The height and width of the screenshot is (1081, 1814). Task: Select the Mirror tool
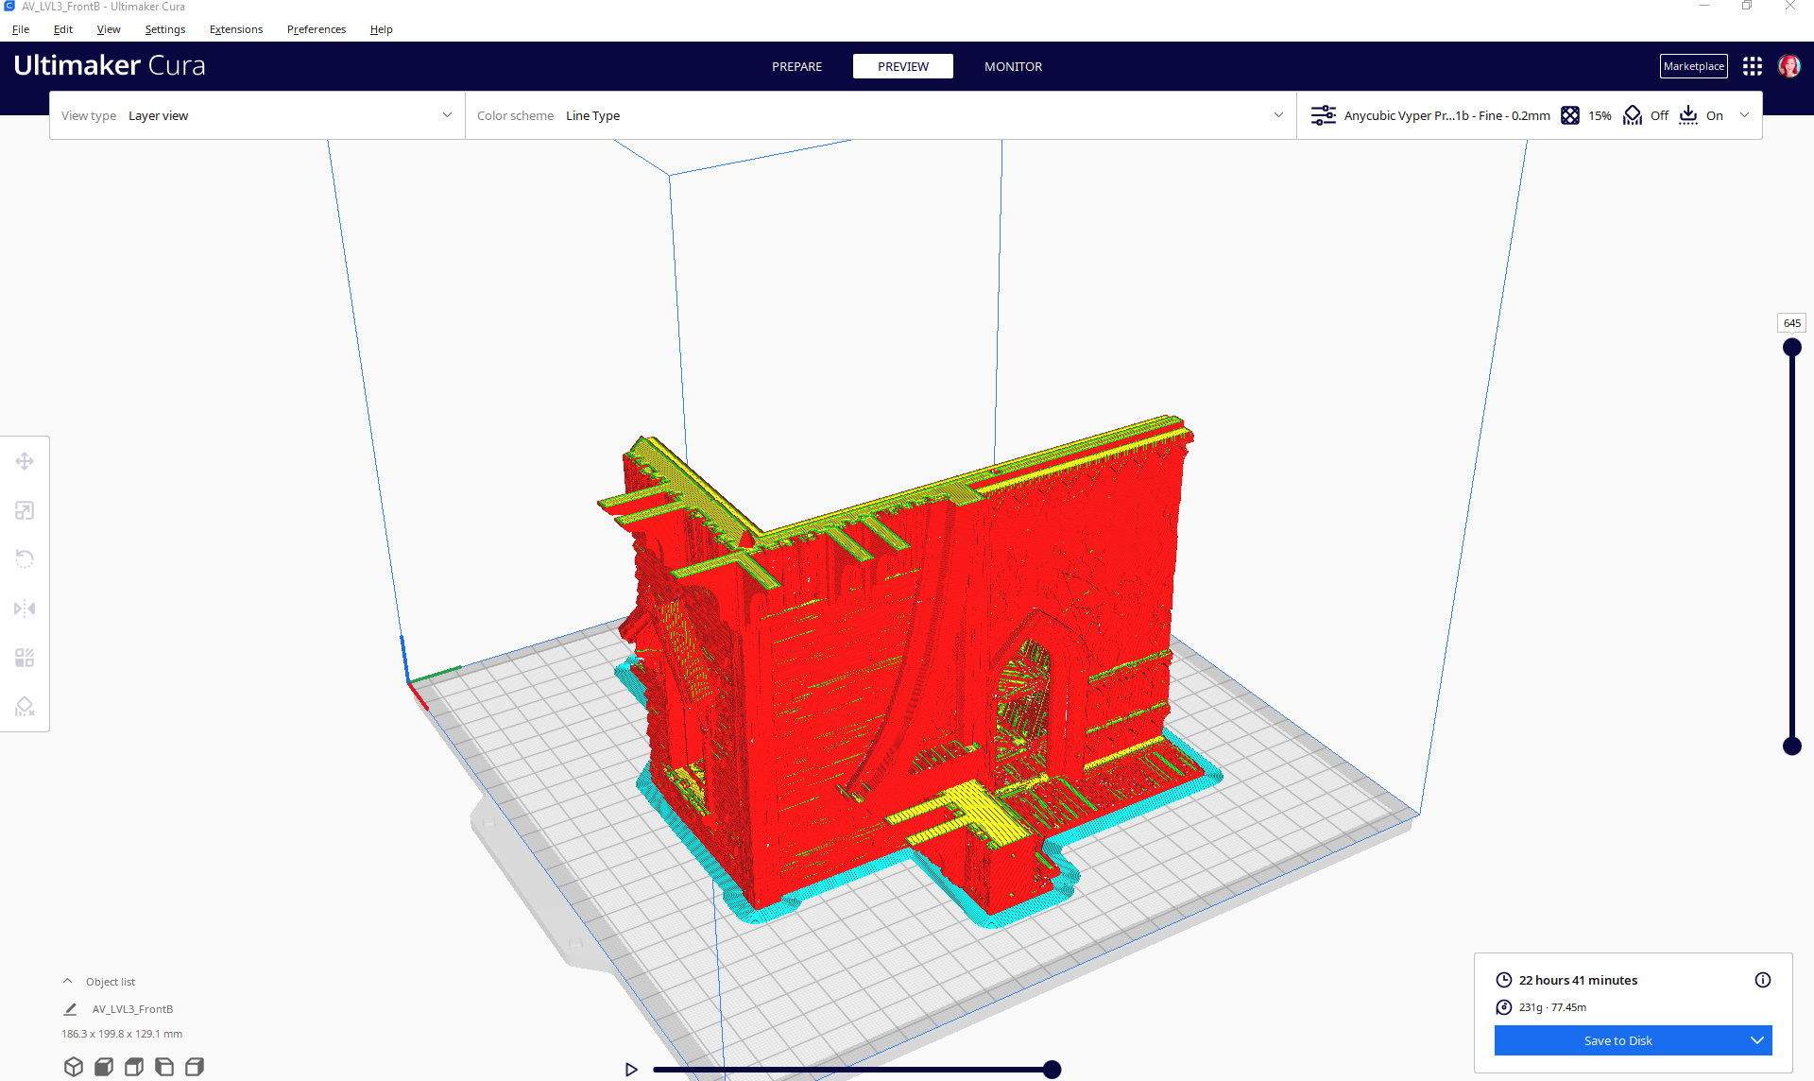point(25,608)
